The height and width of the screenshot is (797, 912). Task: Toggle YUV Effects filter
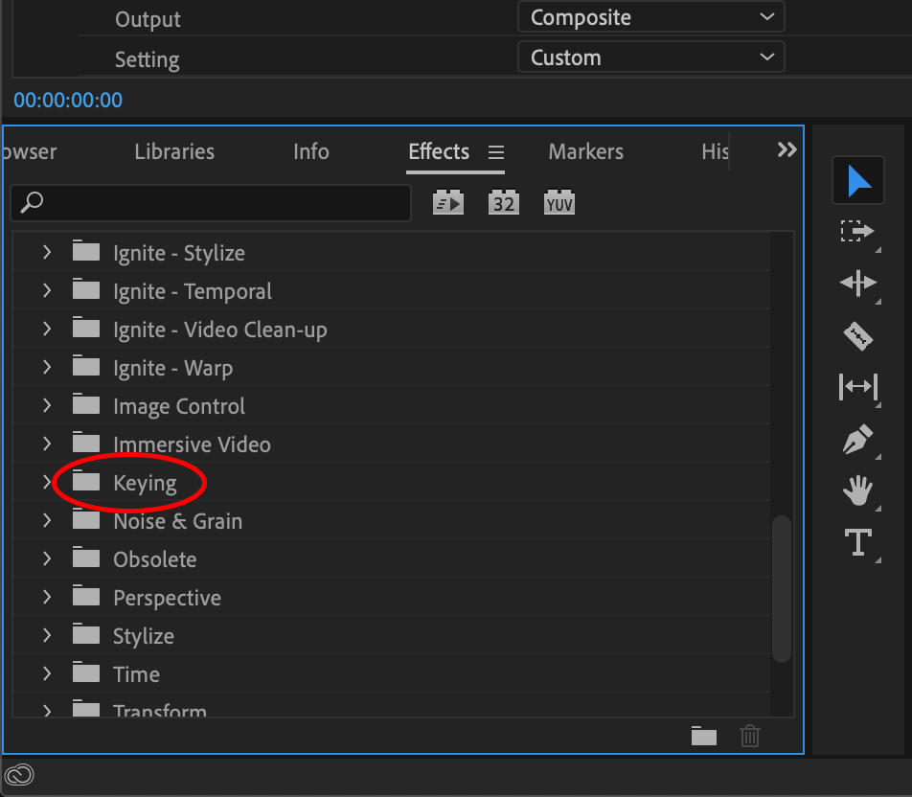[559, 202]
